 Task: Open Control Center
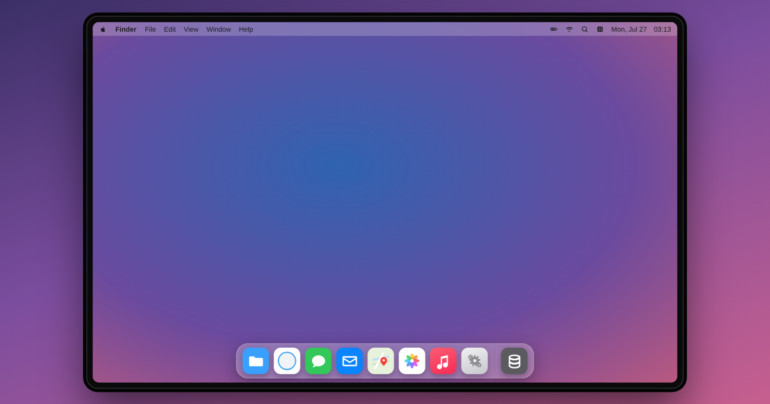point(600,29)
